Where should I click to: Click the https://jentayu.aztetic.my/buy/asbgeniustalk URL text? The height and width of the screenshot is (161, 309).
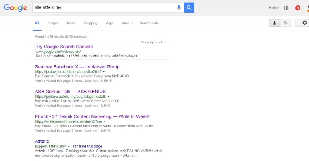(x=70, y=97)
